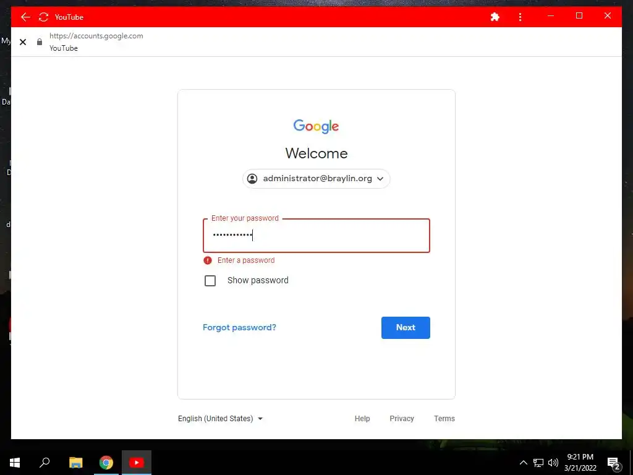Image resolution: width=633 pixels, height=475 pixels.
Task: Focus the Enter your password field
Action: 316,236
